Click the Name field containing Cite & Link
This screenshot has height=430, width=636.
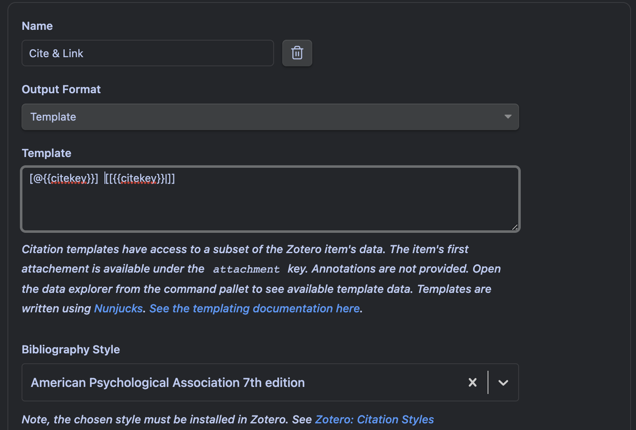click(x=148, y=53)
